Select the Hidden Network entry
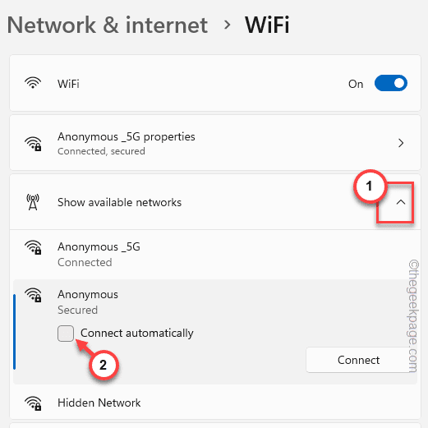428x428 pixels. click(215, 403)
